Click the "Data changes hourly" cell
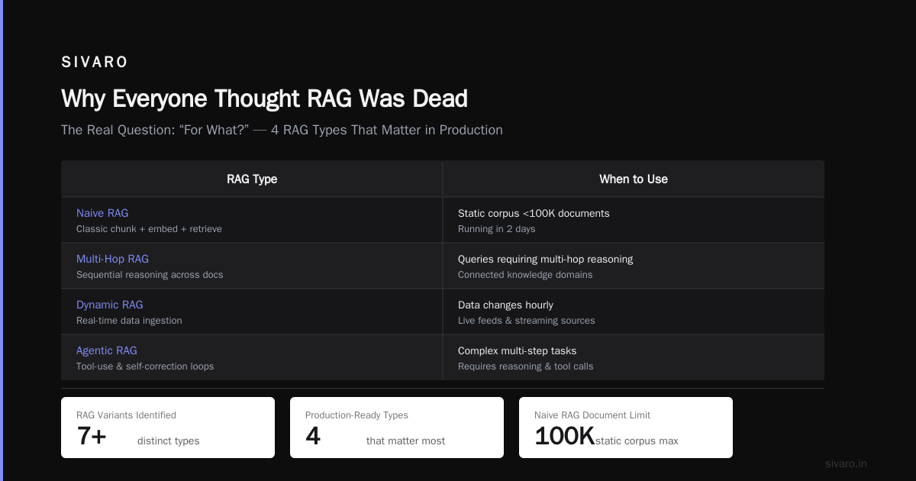Viewport: 916px width, 481px height. pos(505,305)
